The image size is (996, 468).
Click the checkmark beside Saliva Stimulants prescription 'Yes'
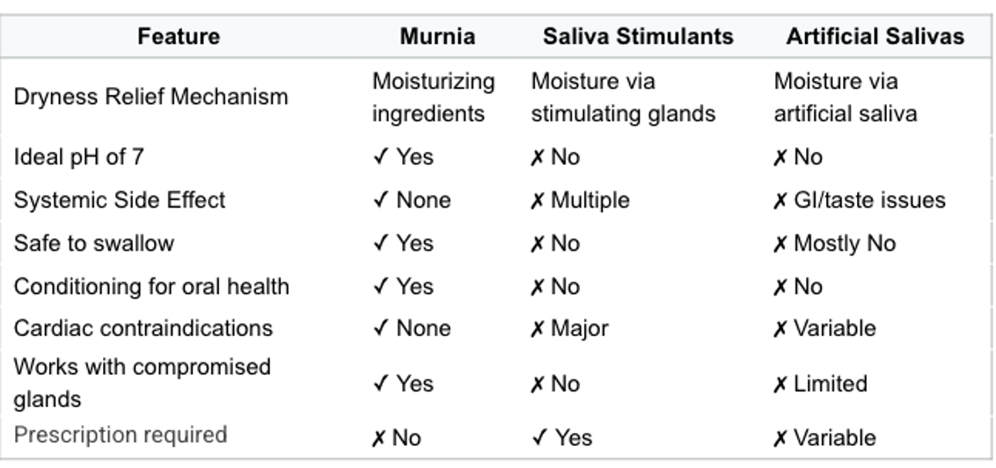tap(538, 437)
